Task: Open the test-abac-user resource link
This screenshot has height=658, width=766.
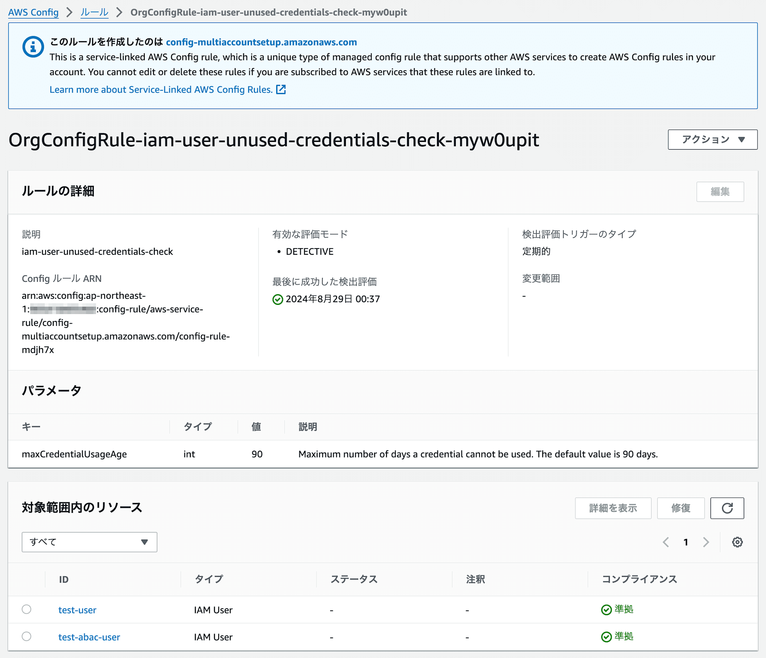Action: (89, 637)
